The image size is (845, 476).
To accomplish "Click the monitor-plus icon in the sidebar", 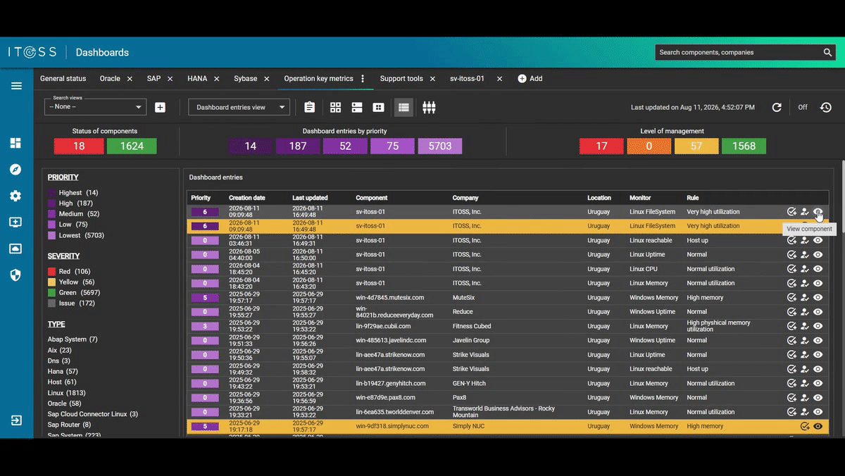I will tap(15, 223).
